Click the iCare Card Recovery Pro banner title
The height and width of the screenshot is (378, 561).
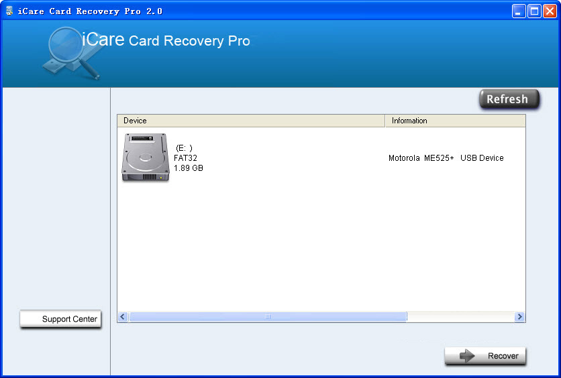[x=166, y=40]
